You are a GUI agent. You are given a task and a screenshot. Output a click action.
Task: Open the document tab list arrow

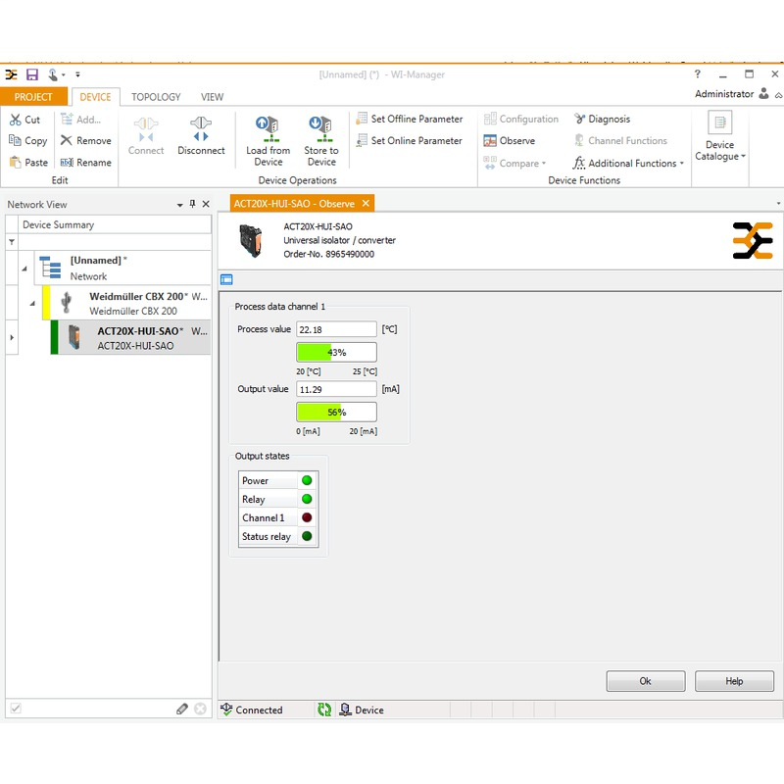(778, 204)
